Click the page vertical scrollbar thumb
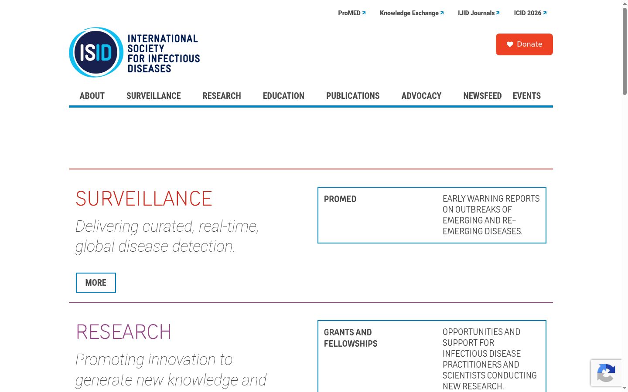 (625, 51)
